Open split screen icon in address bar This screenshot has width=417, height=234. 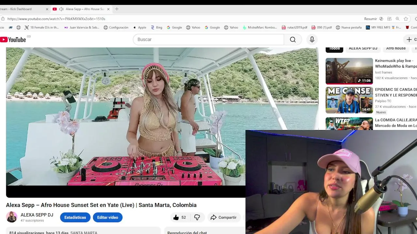[389, 19]
